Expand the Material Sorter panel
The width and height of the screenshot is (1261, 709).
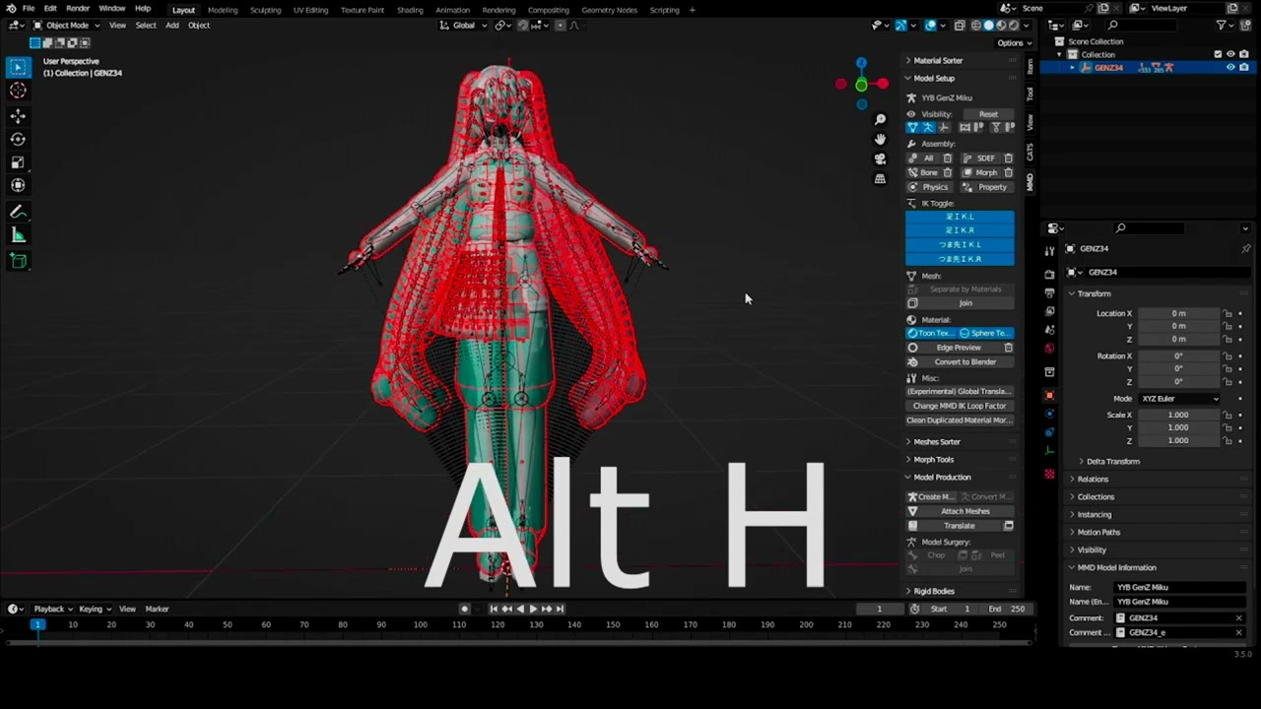[936, 61]
